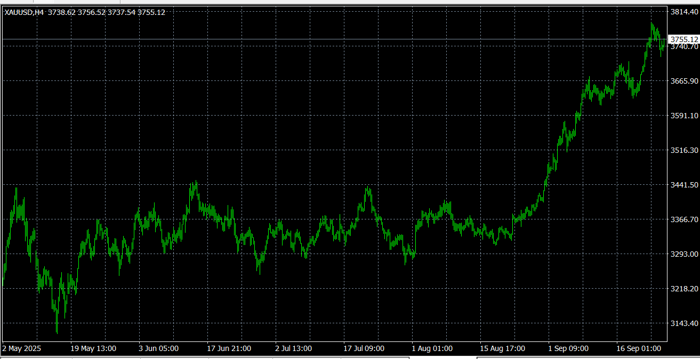Select the 2 Jul 13:00 time label
Viewport: 700px width, 359px height.
pyautogui.click(x=294, y=348)
